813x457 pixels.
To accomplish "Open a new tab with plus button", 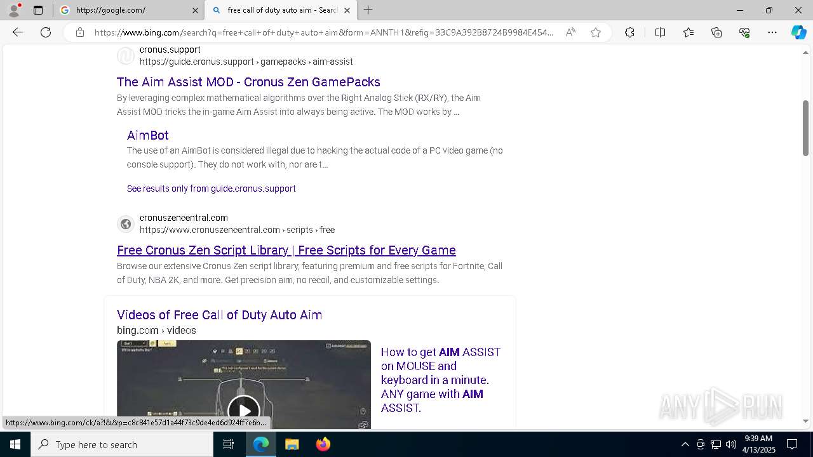I will click(x=368, y=10).
